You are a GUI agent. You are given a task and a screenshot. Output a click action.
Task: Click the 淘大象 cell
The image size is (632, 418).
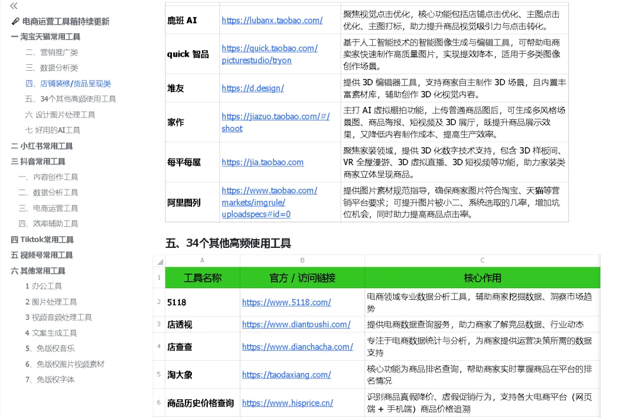(x=202, y=375)
